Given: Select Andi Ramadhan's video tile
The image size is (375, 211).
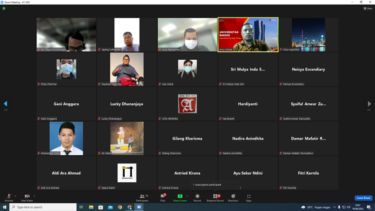Looking at the screenshot, I should click(187, 35).
